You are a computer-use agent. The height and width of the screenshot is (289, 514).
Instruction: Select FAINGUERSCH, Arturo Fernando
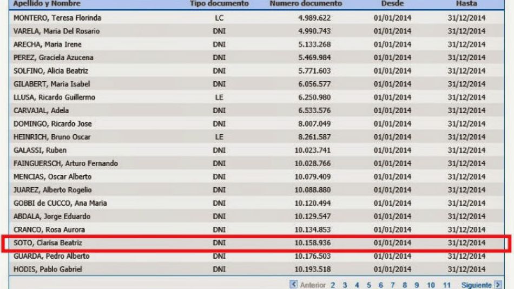[x=65, y=163]
